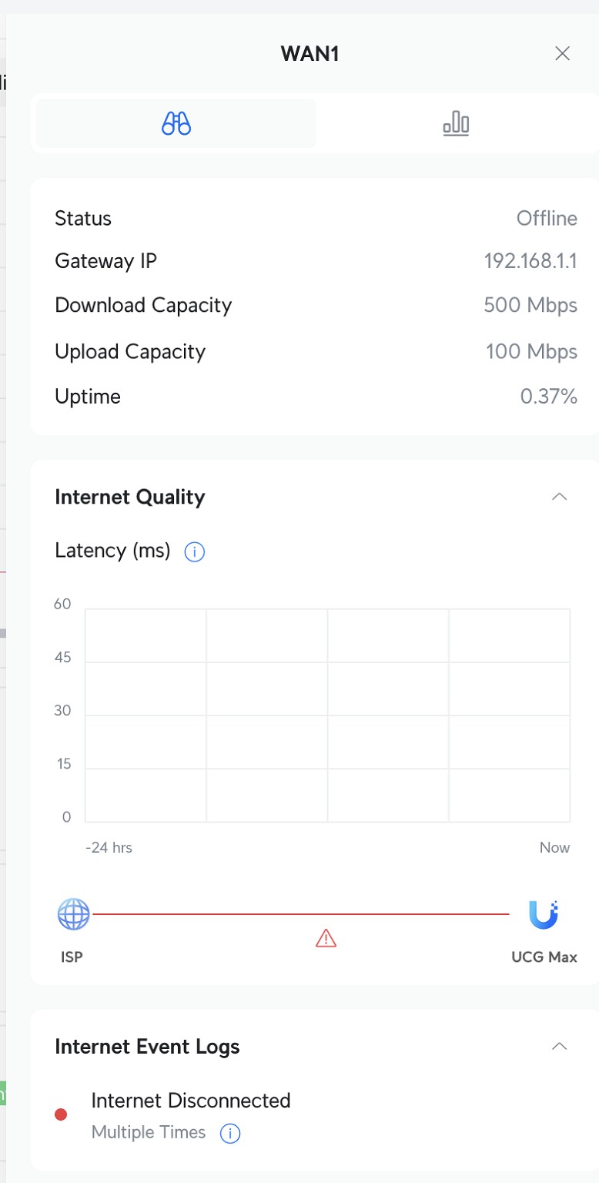Screen dimensions: 599x1183
Task: Open the bar chart statistics tab
Action: (456, 123)
